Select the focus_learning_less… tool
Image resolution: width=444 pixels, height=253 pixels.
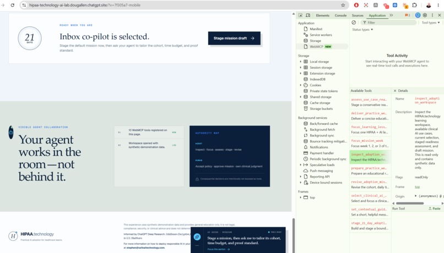370,129
